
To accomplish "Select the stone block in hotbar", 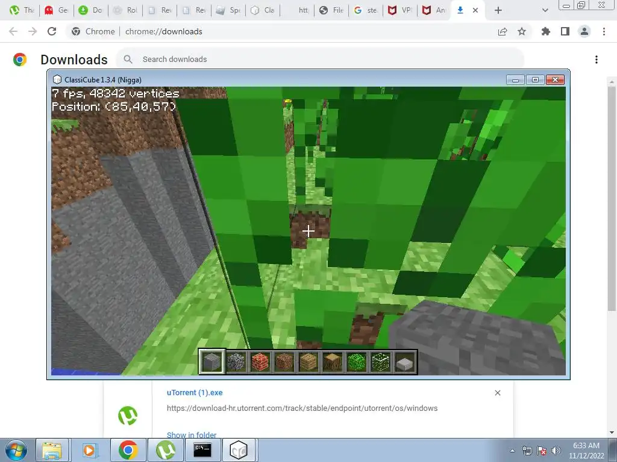I will click(x=211, y=362).
